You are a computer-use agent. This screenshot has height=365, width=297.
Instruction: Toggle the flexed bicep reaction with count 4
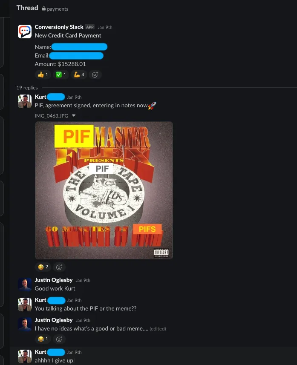pyautogui.click(x=79, y=75)
